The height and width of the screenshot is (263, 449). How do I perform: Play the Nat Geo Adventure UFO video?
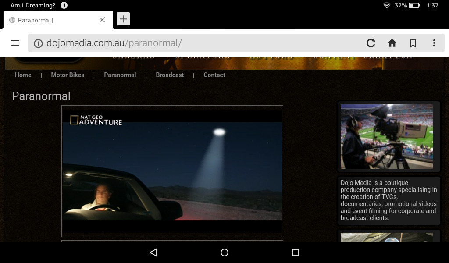tap(172, 171)
